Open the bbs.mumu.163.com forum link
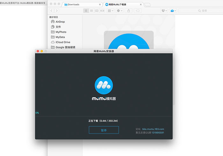Screen dimensions: 223x156 (x=153, y=129)
